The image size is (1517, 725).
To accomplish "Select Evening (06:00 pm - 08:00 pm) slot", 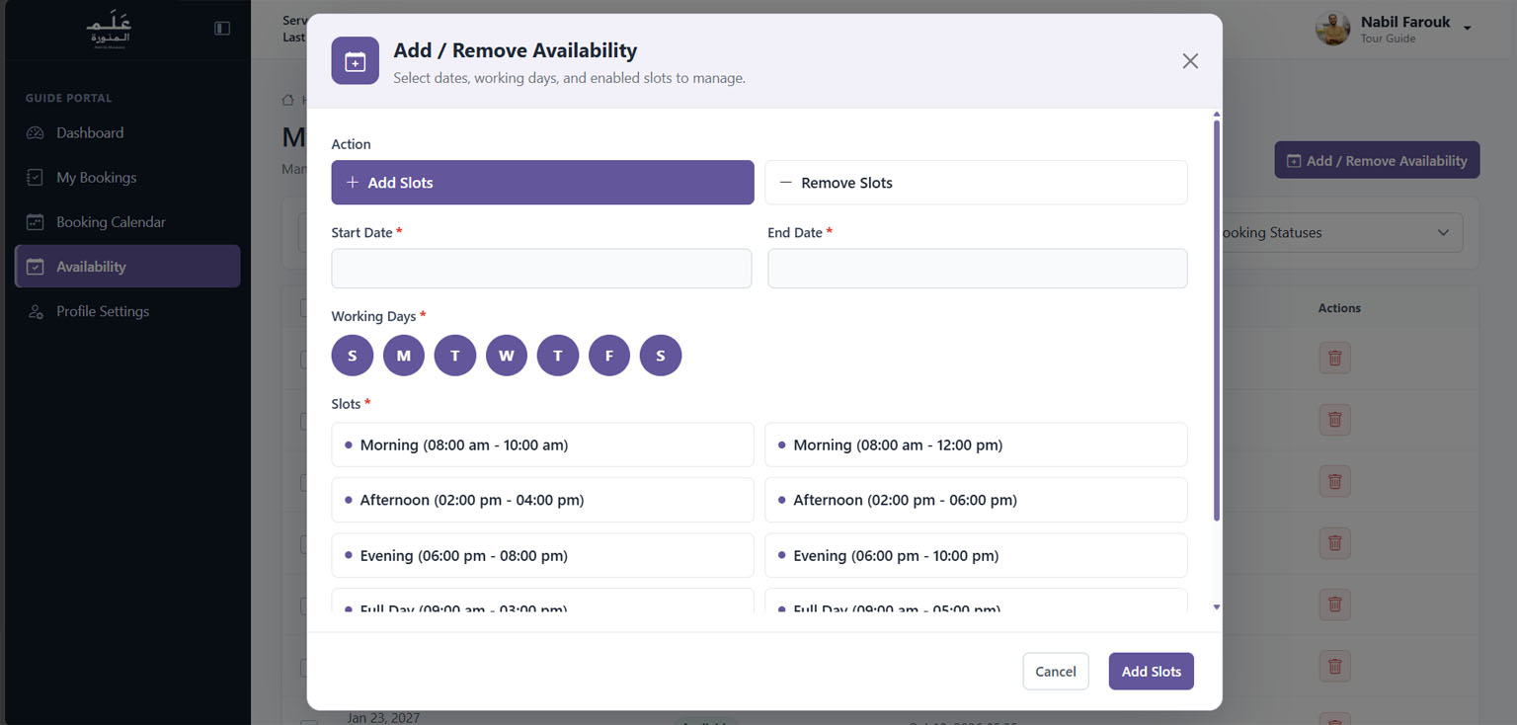I will point(542,556).
